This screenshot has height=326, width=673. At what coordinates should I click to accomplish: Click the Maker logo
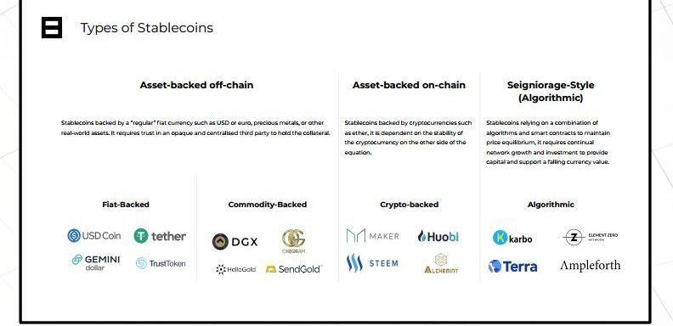(x=372, y=236)
